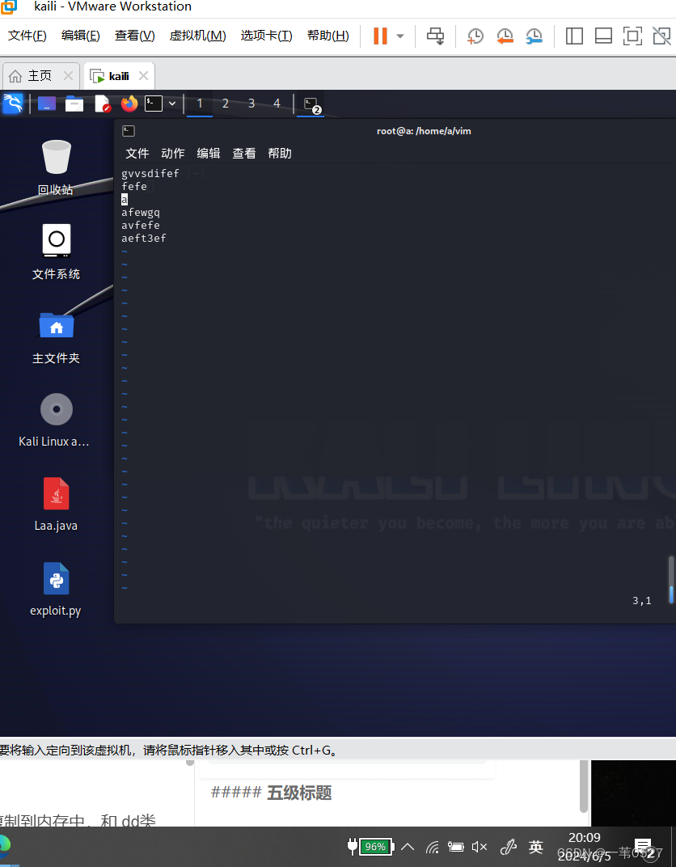Open the Windows notification center icon
Image resolution: width=676 pixels, height=867 pixels.
pyautogui.click(x=644, y=847)
